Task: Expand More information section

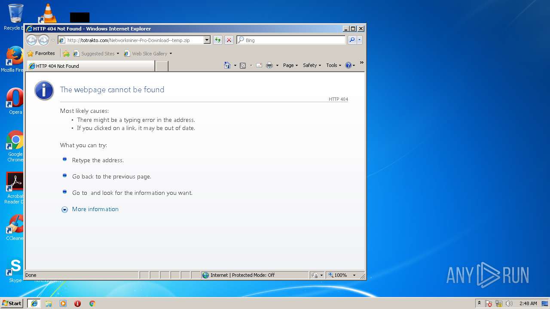Action: point(64,209)
